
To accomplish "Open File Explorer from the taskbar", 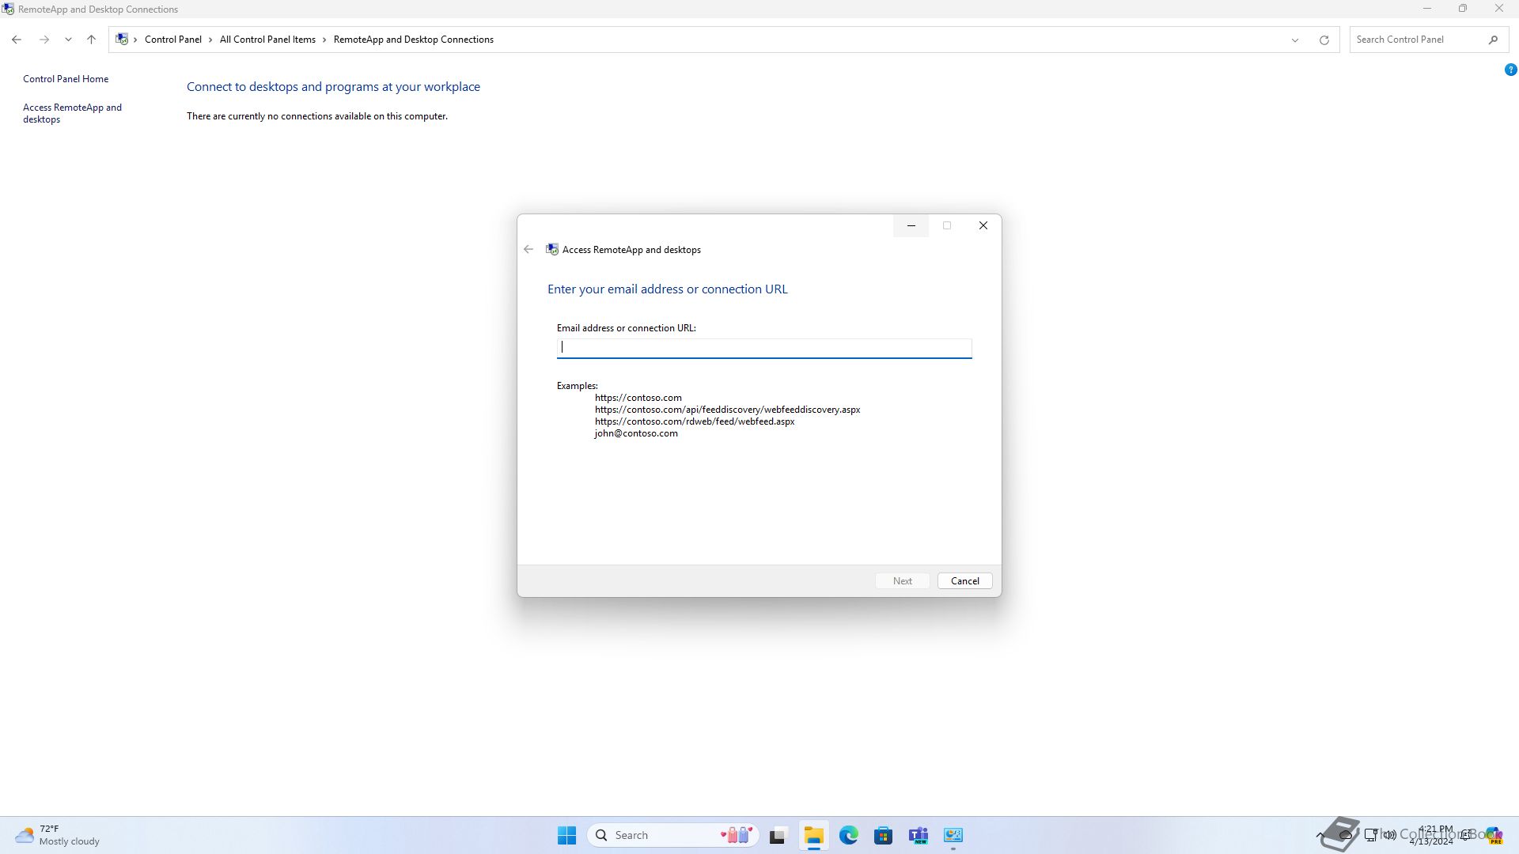I will tap(813, 835).
